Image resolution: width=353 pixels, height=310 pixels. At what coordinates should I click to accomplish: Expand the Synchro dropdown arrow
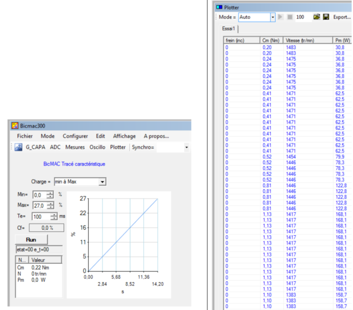click(186, 147)
